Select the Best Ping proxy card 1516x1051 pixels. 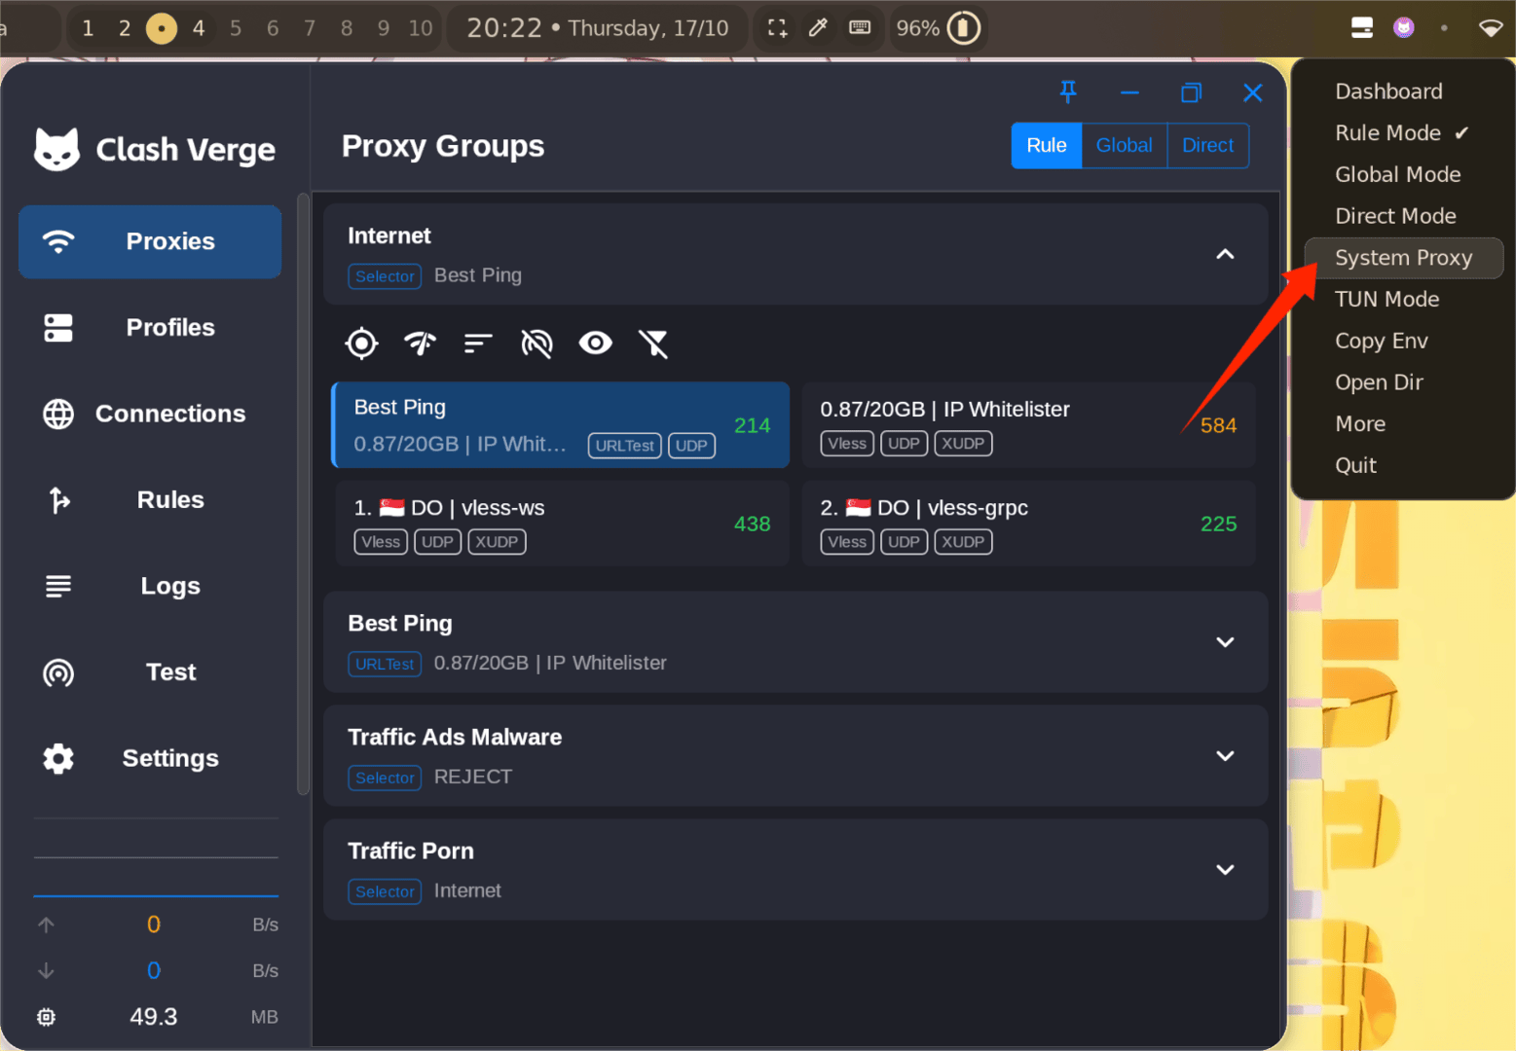click(x=561, y=425)
